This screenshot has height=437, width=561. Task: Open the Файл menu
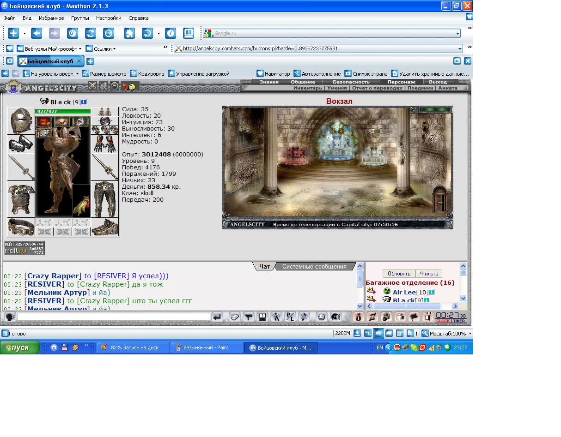pos(9,18)
